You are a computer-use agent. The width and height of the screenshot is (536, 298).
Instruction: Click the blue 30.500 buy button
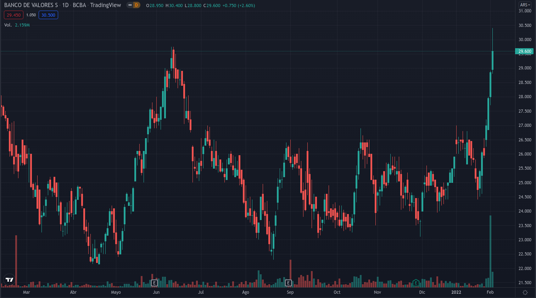click(48, 15)
